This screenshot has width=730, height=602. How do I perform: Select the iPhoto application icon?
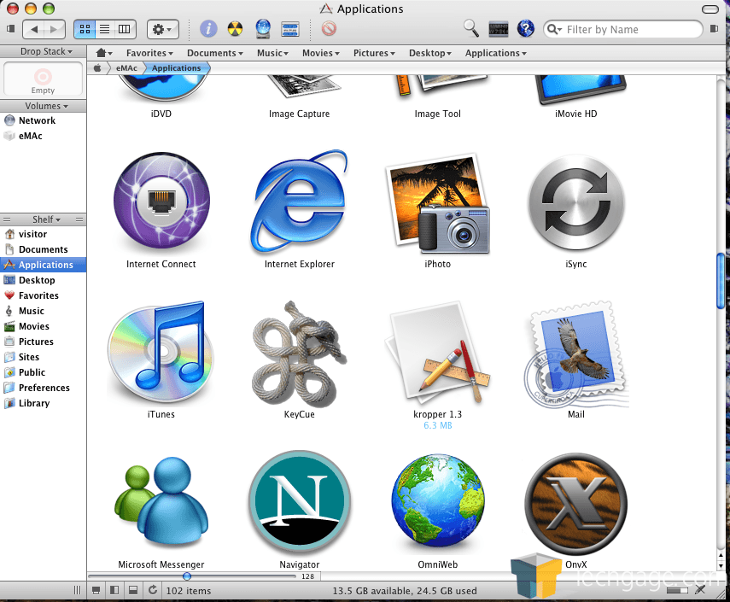(438, 203)
